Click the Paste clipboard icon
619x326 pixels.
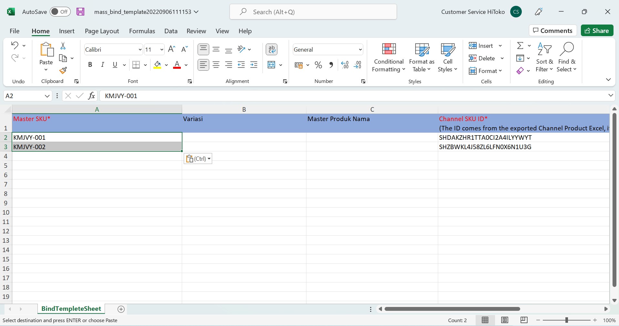click(x=46, y=50)
